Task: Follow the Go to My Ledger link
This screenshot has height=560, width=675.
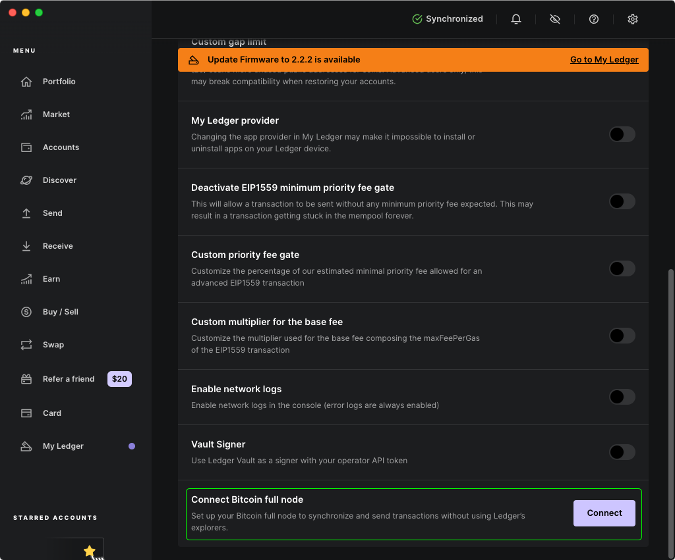Action: pyautogui.click(x=604, y=60)
